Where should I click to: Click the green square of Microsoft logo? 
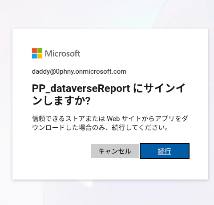click(x=40, y=50)
